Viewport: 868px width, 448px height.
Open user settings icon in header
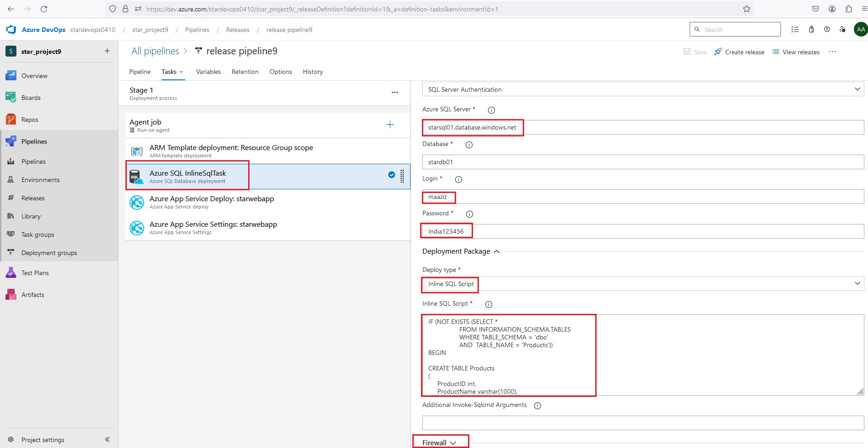pos(842,29)
